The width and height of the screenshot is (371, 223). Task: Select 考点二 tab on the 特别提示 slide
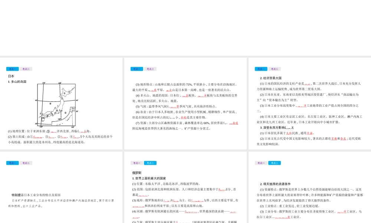(x=26, y=163)
